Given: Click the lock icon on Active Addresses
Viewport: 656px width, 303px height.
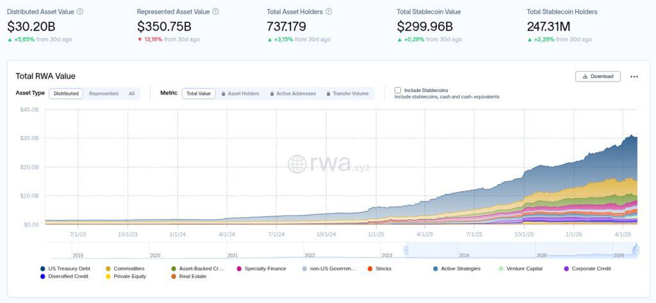Looking at the screenshot, I should coord(272,93).
